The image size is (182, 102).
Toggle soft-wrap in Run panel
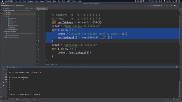point(6,75)
